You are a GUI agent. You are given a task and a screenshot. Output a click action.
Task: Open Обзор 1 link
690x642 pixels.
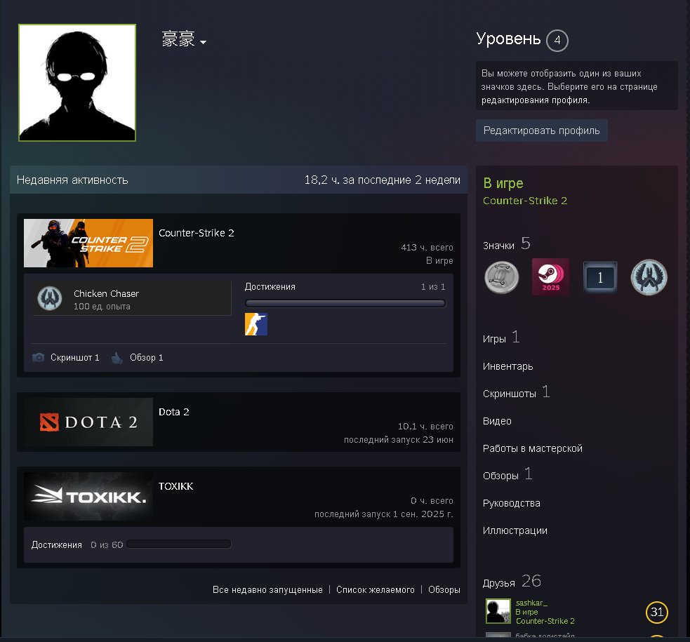[147, 358]
